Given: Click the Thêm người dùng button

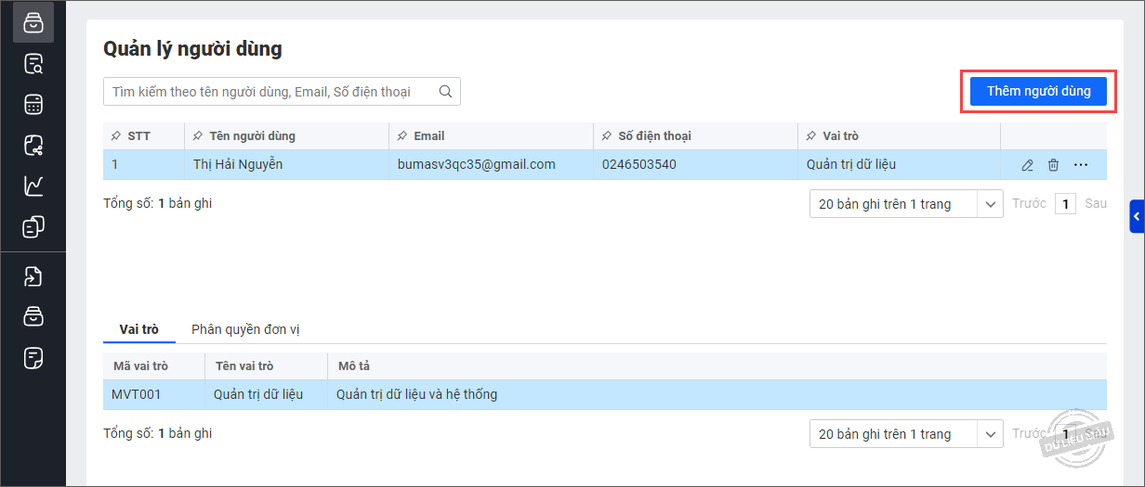Looking at the screenshot, I should [x=1037, y=91].
